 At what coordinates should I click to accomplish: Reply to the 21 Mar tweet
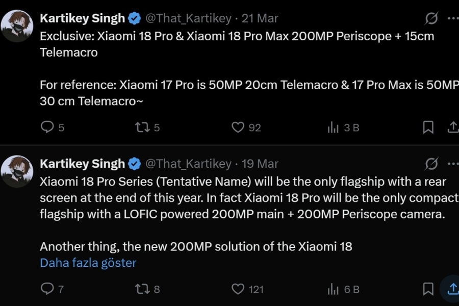click(x=47, y=127)
